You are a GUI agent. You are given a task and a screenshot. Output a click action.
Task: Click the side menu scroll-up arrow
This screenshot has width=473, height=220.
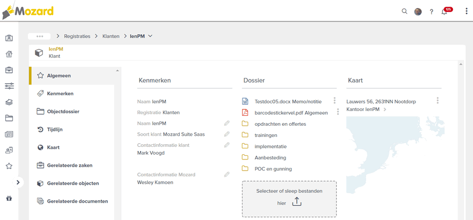[x=117, y=71]
